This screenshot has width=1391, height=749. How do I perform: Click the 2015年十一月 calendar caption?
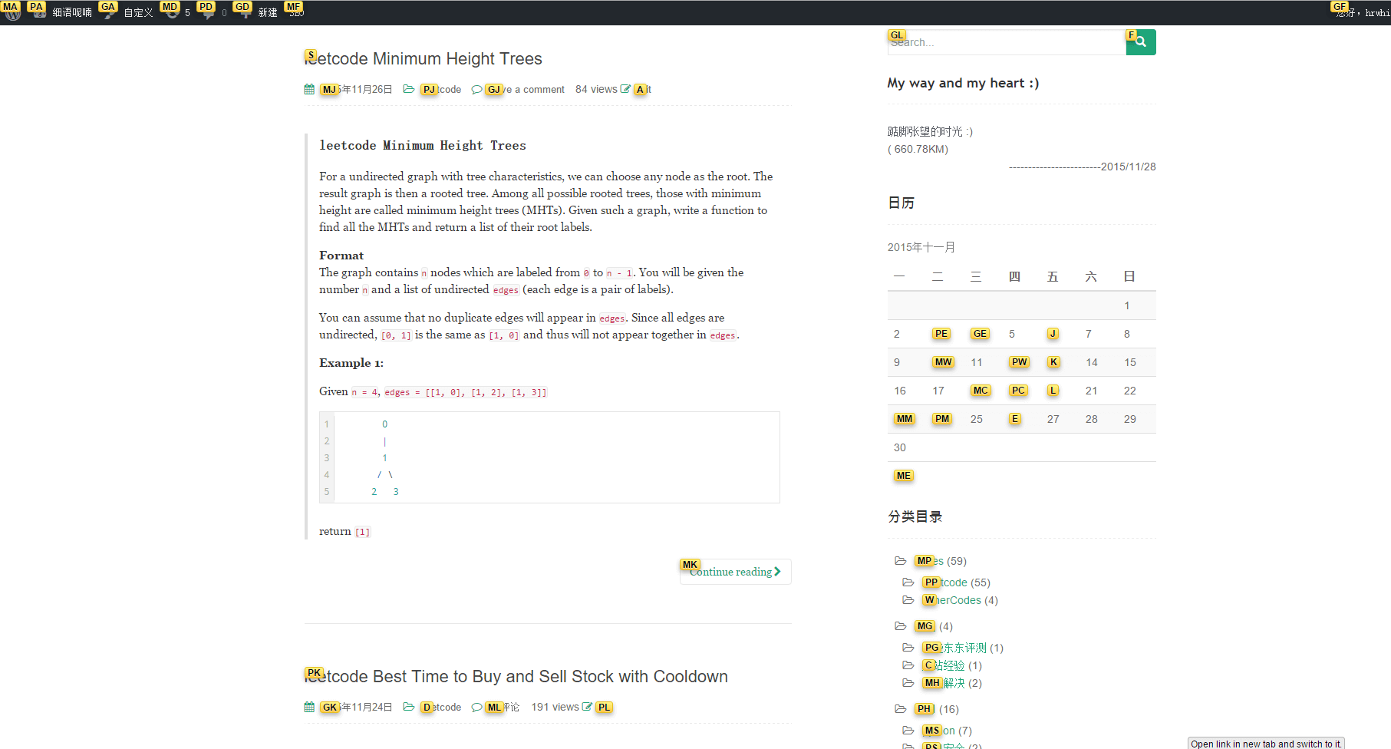coord(921,247)
